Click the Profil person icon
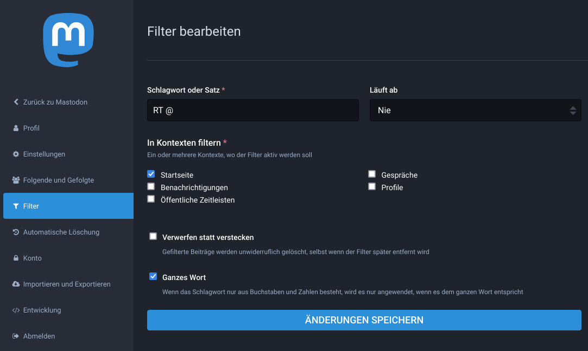Screen dimensions: 588x351 pos(16,128)
